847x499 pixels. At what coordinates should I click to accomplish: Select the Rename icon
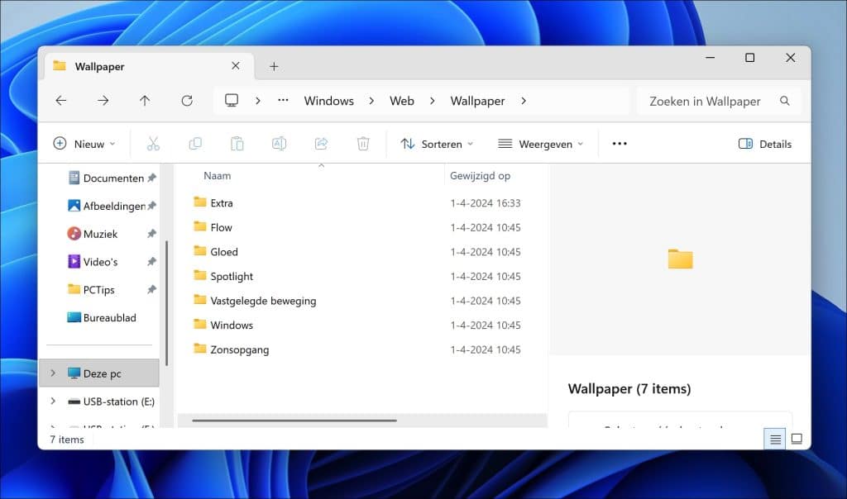coord(279,143)
